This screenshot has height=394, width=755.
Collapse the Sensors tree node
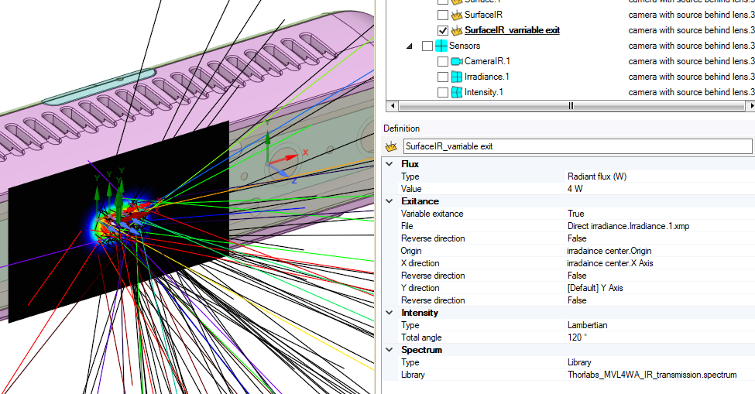coord(410,46)
